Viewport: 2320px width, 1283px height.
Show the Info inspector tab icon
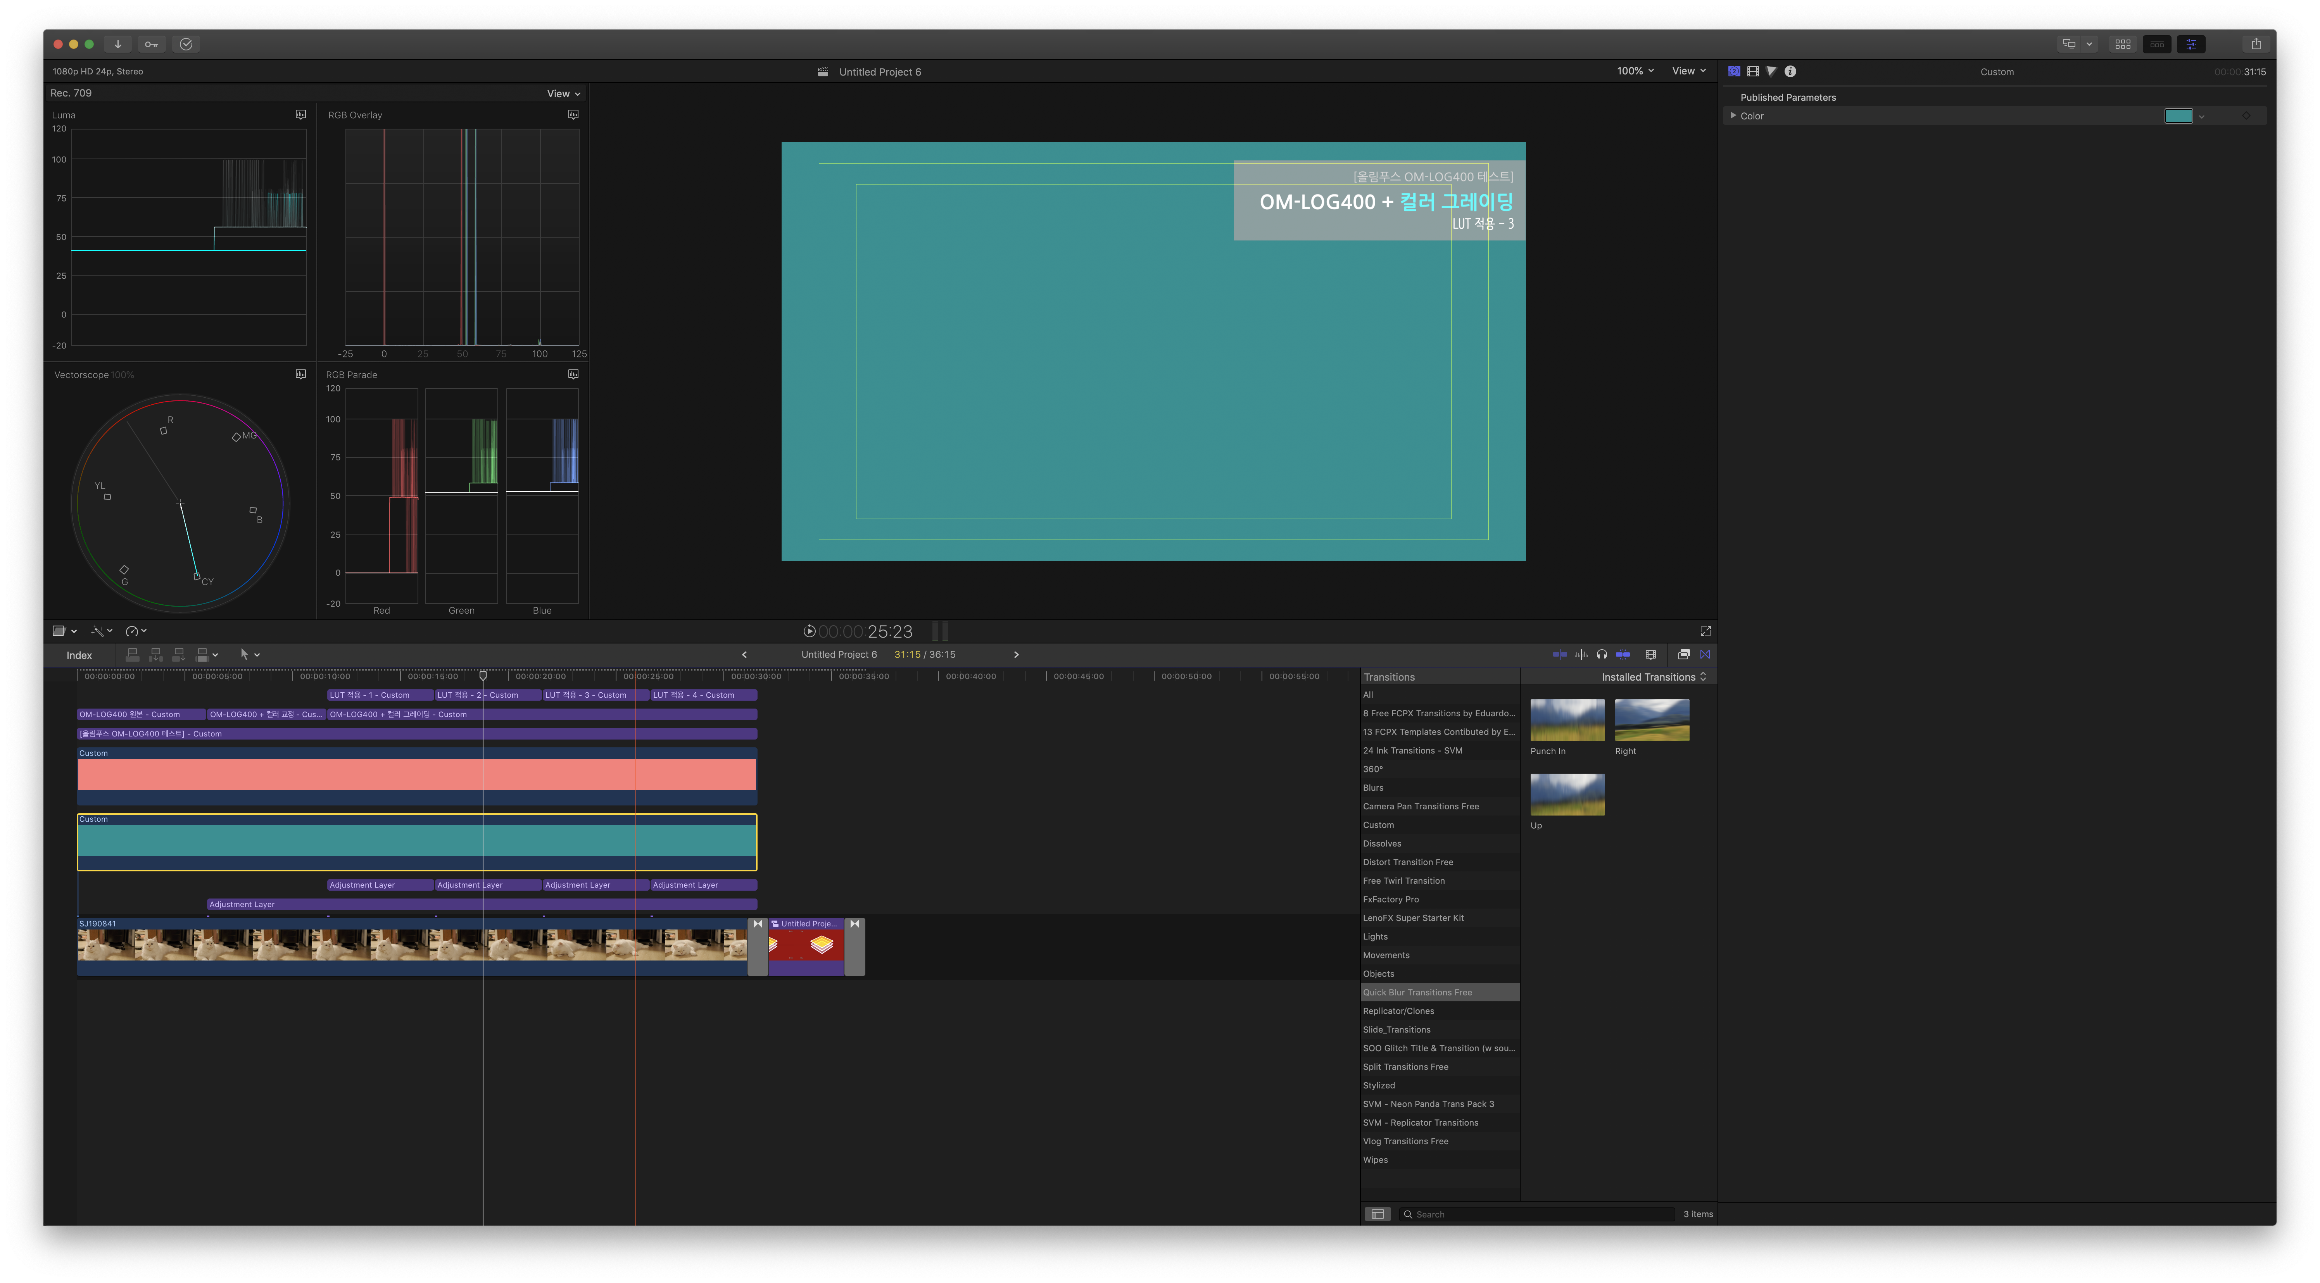point(1790,71)
